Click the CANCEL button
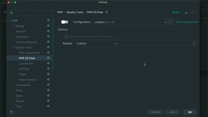Viewport: 208px width, 117px height. pos(155,112)
